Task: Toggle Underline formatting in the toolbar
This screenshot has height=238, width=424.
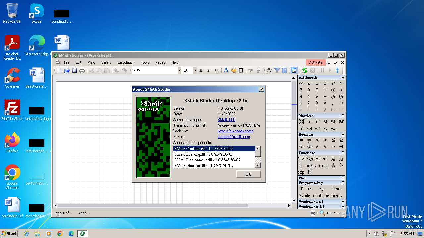Action: [x=216, y=70]
